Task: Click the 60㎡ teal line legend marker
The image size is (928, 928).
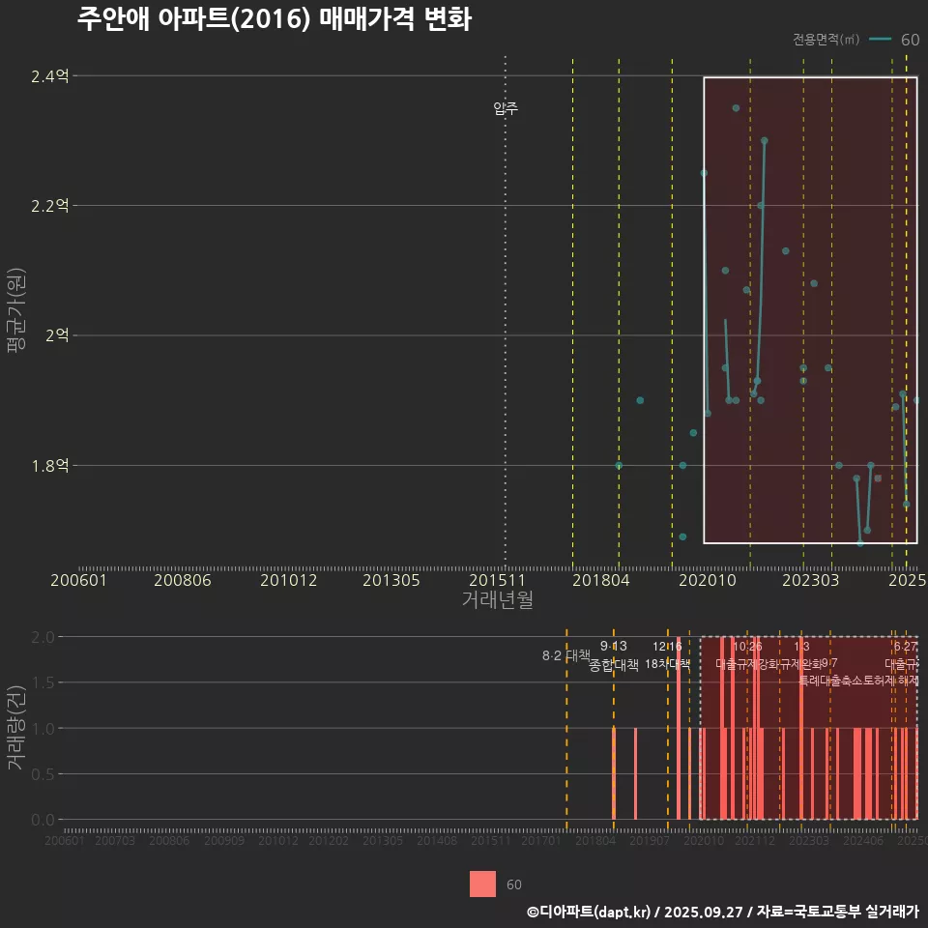Action: click(880, 40)
